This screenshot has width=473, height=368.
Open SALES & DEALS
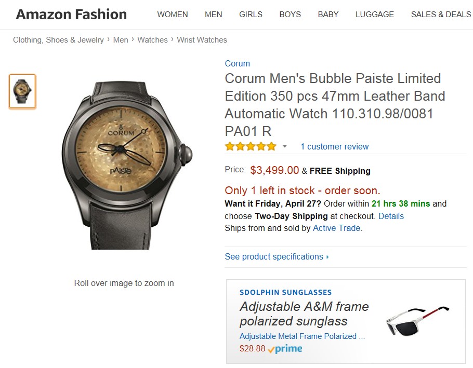tap(440, 14)
